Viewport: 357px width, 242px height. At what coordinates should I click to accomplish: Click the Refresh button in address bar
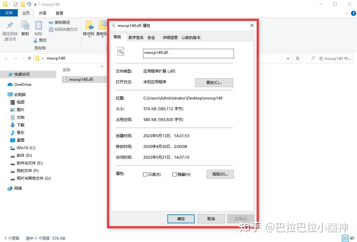(x=297, y=59)
